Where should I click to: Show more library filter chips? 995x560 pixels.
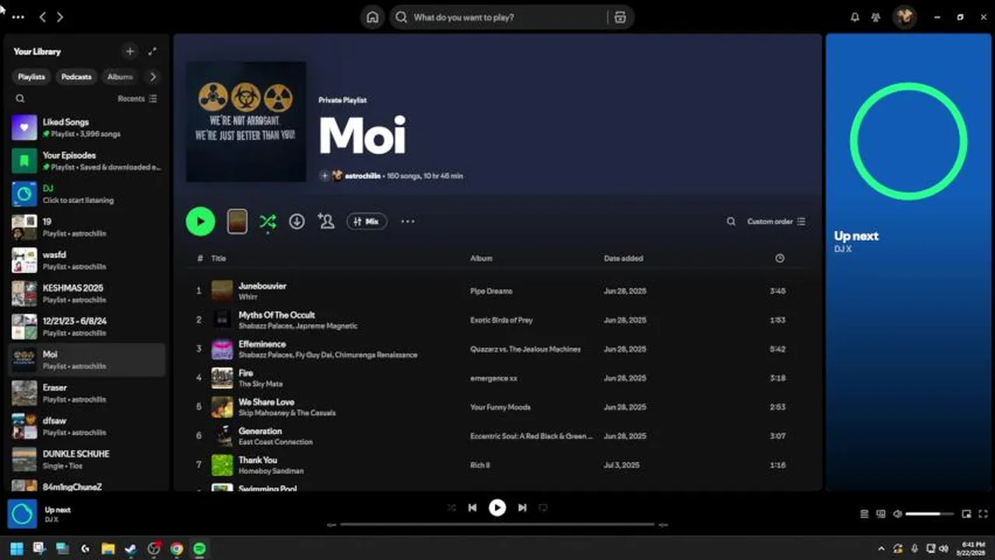[153, 77]
